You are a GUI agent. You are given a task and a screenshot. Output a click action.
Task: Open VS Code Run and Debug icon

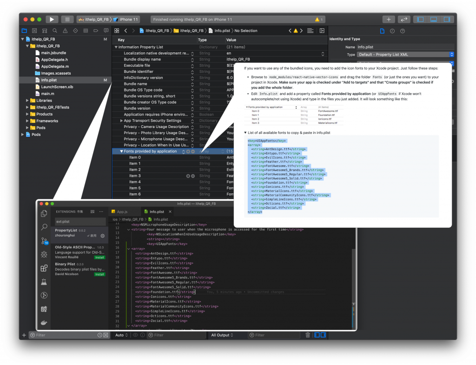pos(44,255)
